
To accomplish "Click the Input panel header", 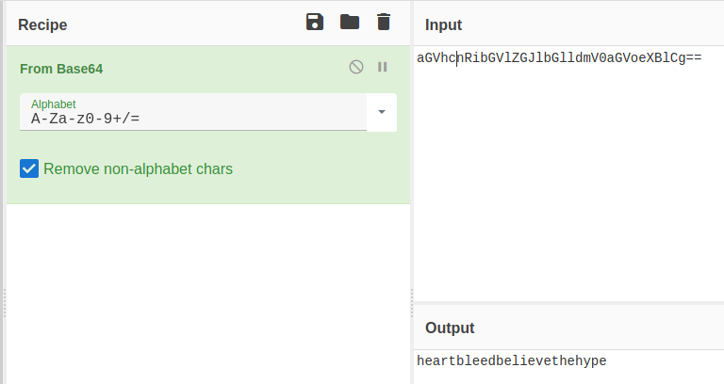I will click(x=443, y=24).
